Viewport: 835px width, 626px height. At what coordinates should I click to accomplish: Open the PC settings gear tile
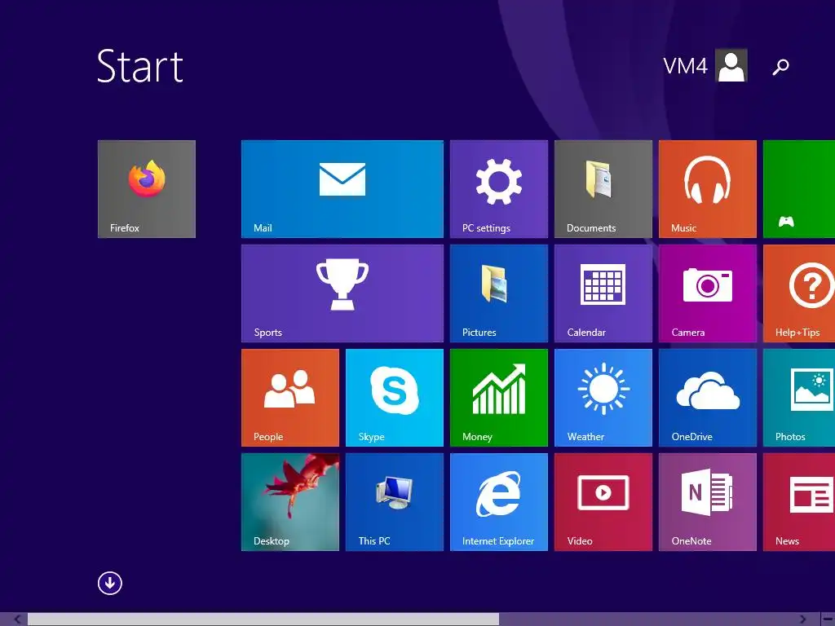coord(498,189)
